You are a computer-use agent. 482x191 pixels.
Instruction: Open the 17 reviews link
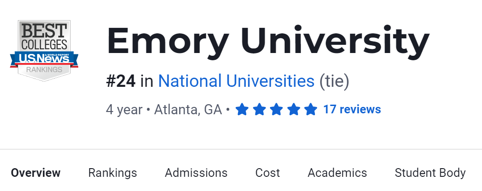coord(352,110)
